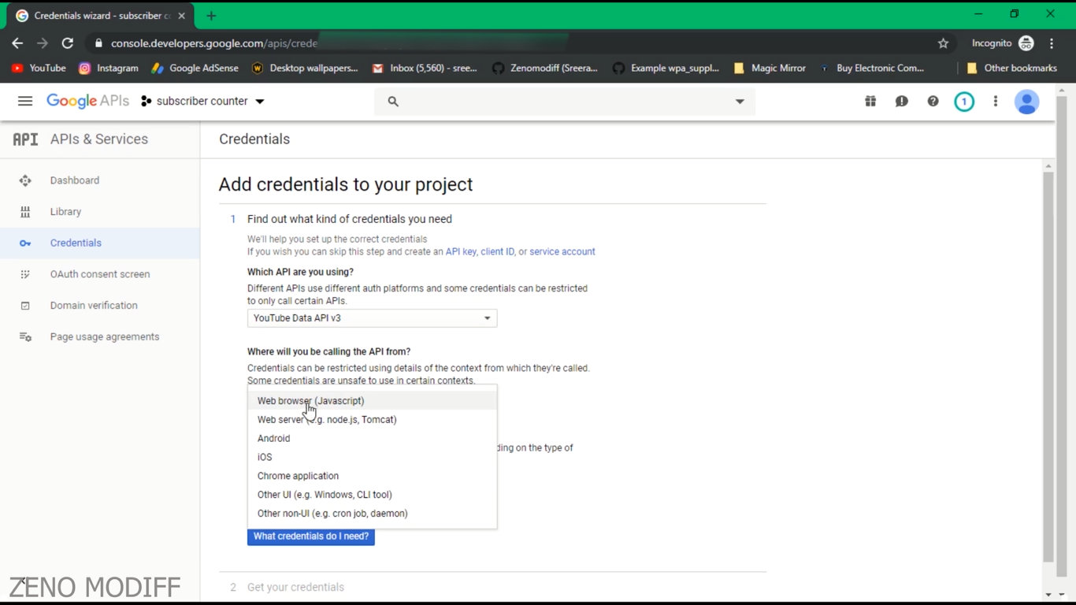This screenshot has width=1076, height=605.
Task: Open Zenomodiff GitHub bookmark
Action: [x=545, y=69]
